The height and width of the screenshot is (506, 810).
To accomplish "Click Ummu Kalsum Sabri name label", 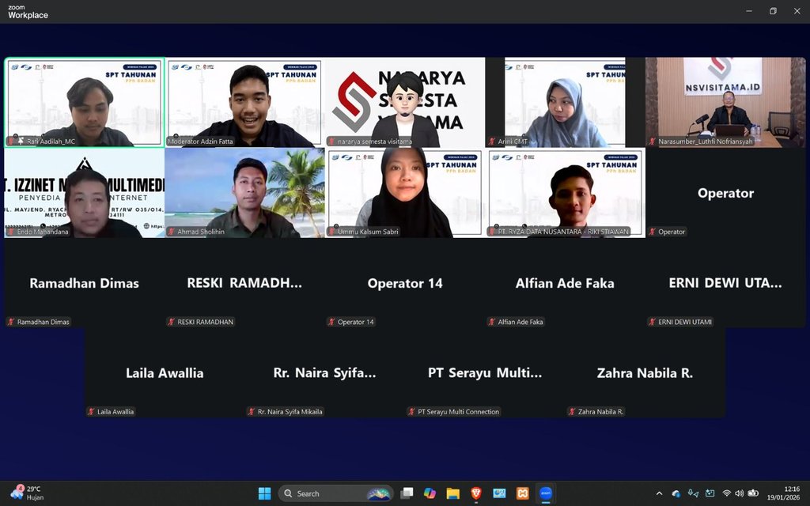I will [368, 232].
